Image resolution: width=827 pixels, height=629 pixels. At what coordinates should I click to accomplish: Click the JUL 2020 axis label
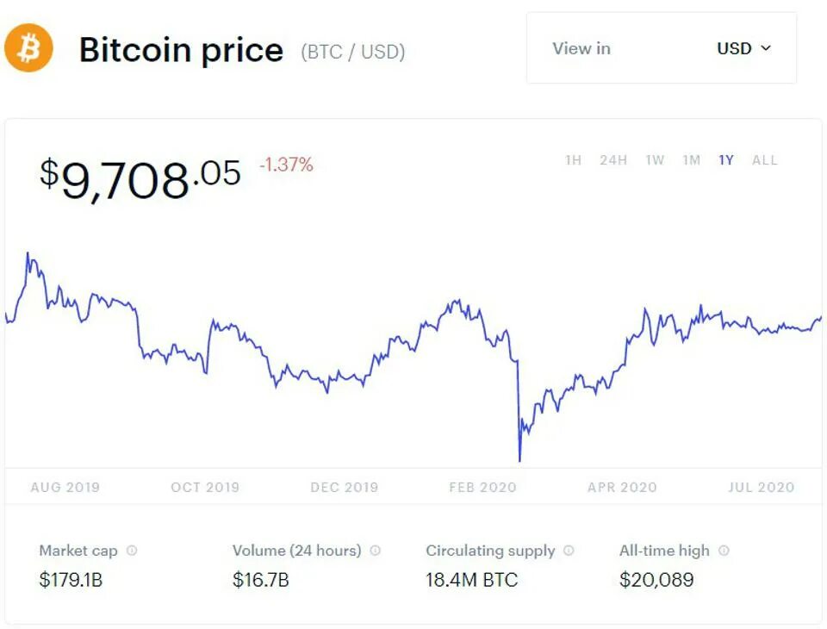coord(761,487)
